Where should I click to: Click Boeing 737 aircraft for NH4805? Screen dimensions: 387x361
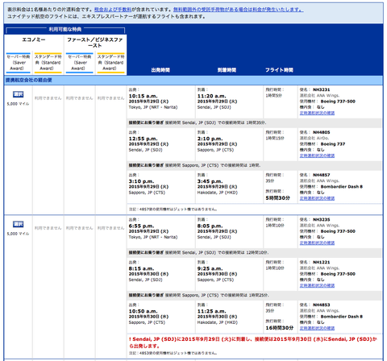[x=333, y=144]
